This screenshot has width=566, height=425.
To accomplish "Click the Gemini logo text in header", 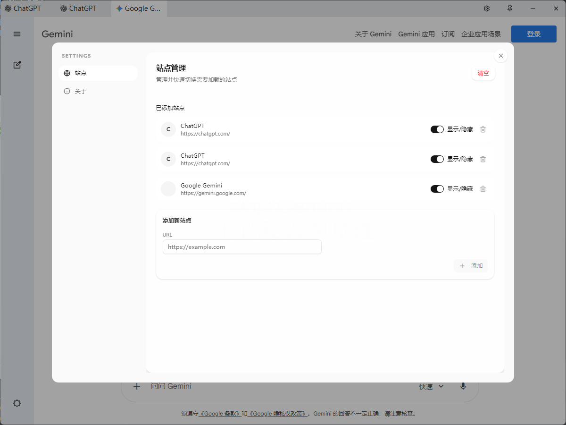I will 57,34.
